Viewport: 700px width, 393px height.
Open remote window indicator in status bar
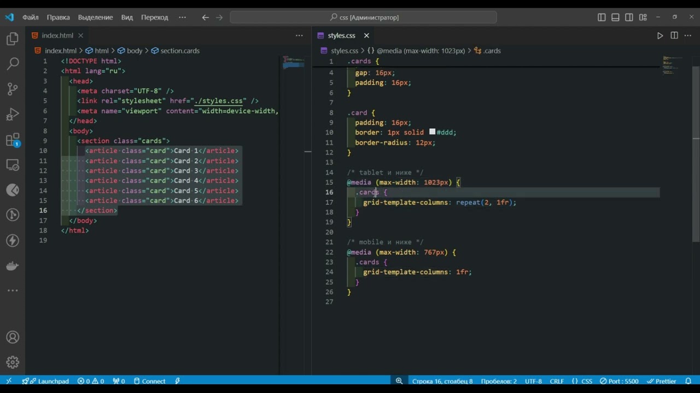(x=9, y=381)
